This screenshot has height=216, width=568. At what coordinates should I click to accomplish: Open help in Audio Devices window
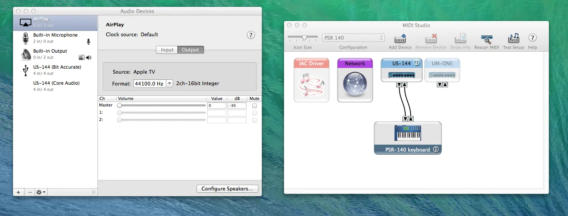[x=251, y=35]
